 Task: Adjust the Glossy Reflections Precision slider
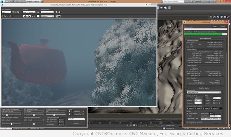12,124
